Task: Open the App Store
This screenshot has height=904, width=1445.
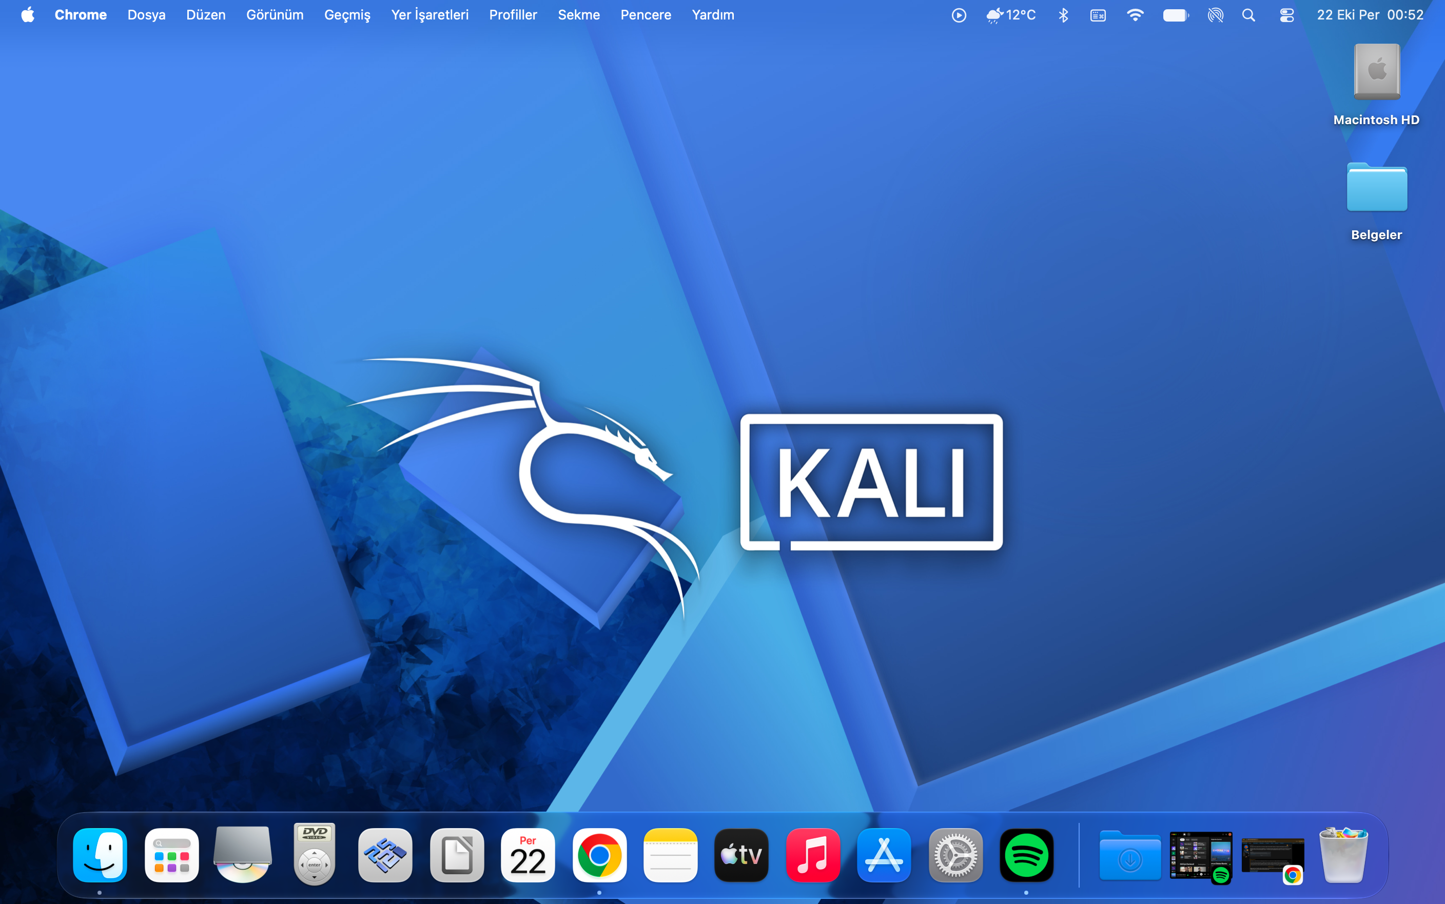Action: [x=884, y=855]
